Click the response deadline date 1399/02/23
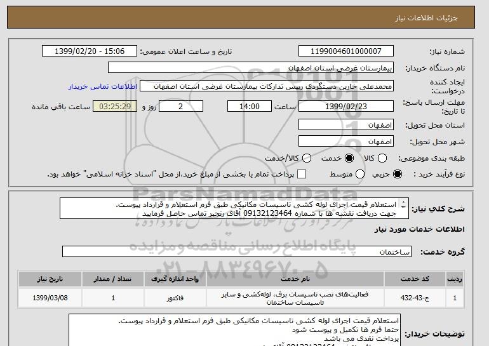This screenshot has height=346, width=489. (346, 106)
